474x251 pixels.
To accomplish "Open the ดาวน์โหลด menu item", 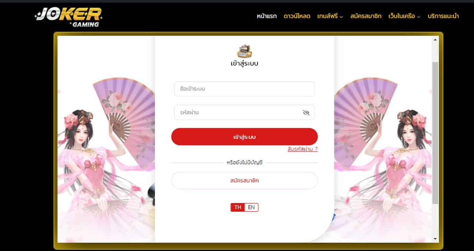I will (x=297, y=16).
